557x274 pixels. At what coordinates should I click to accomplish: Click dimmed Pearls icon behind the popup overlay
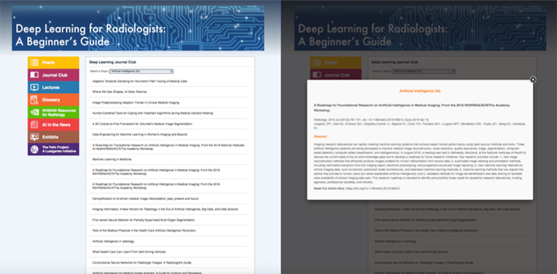click(316, 63)
